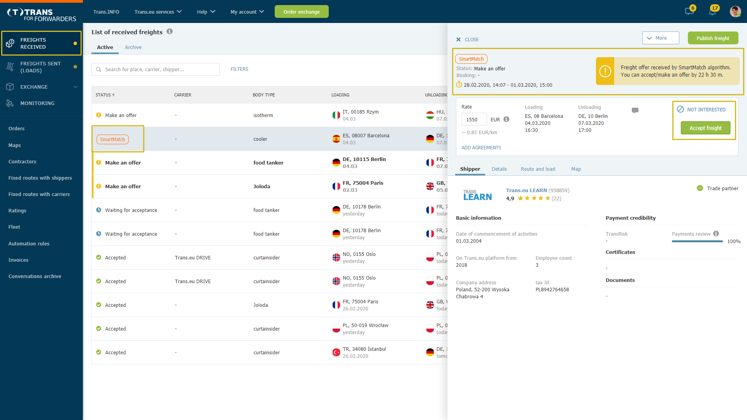Open Automation rules in sidebar
Image resolution: width=747 pixels, height=420 pixels.
(29, 243)
